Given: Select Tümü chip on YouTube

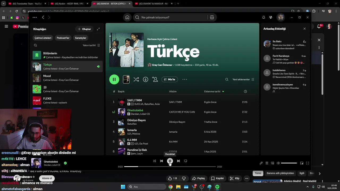Looking at the screenshot, I should 258,173.
